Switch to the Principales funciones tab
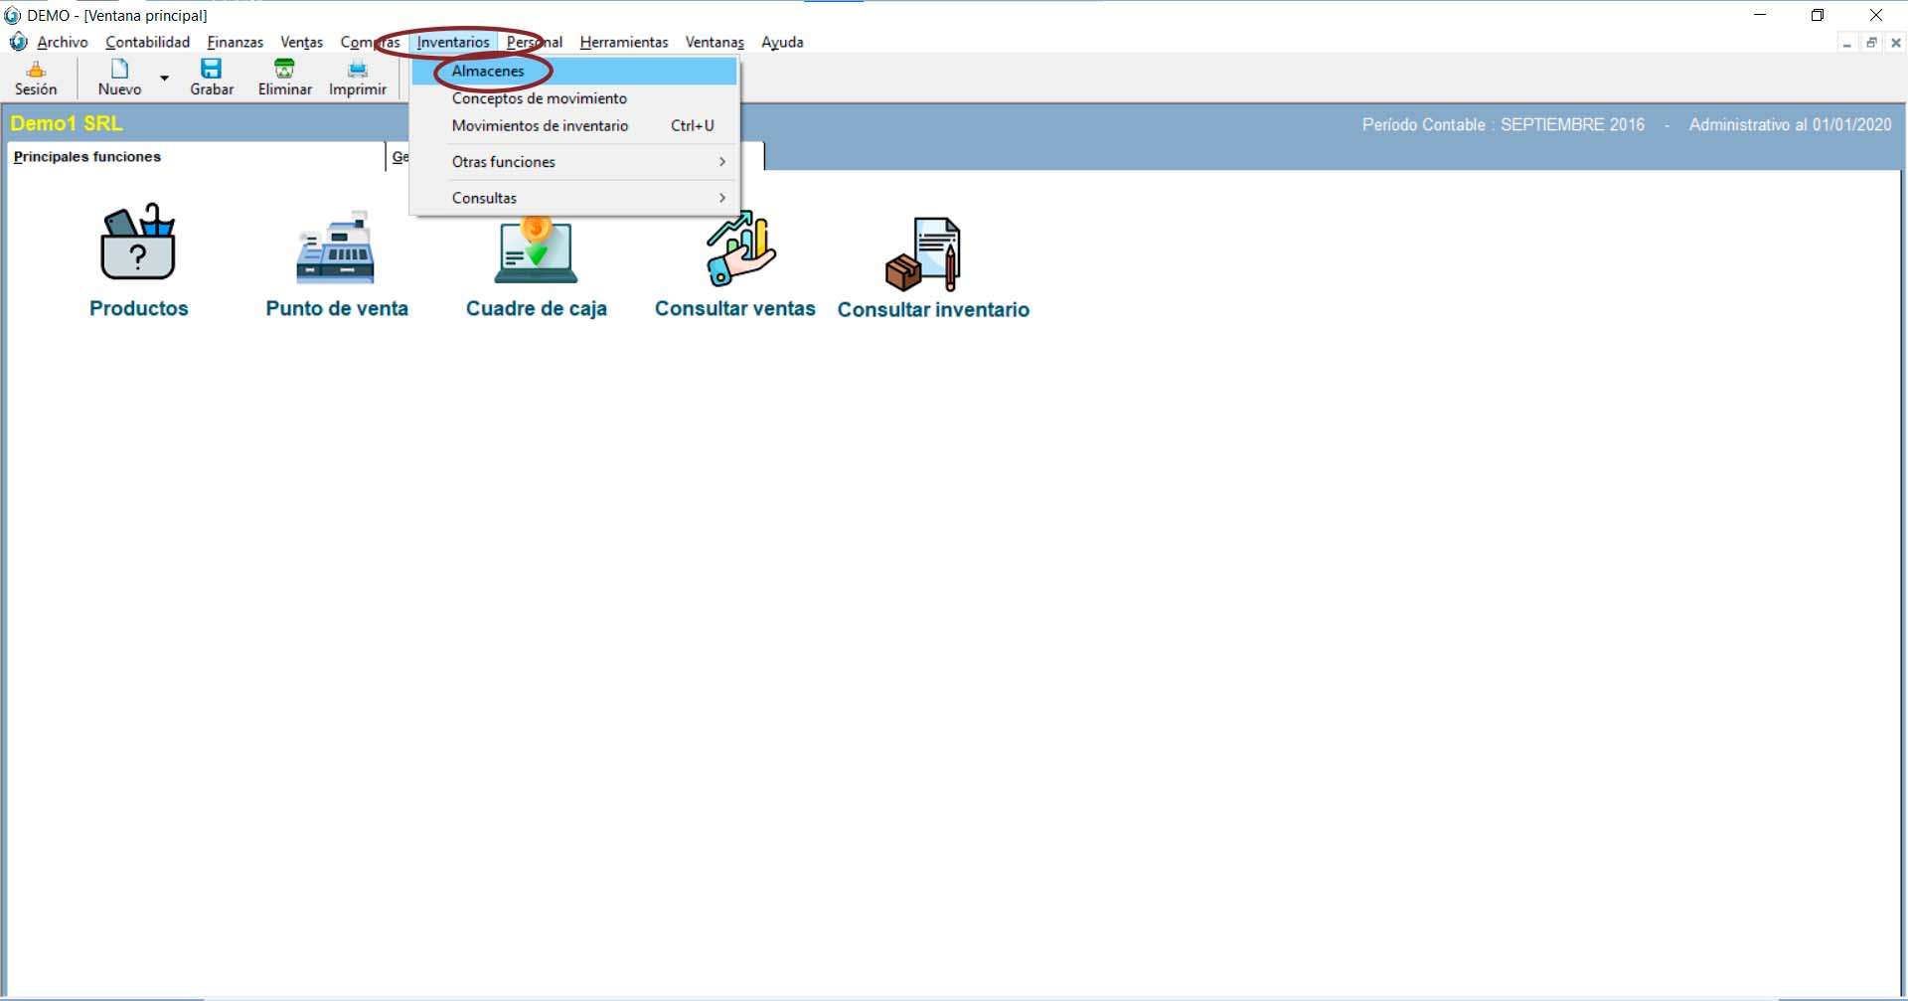 click(87, 157)
